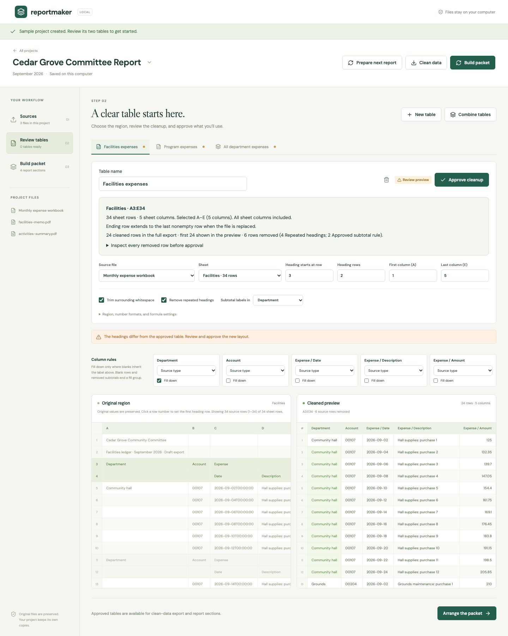Click file icon for activities-summary.pdf
Image resolution: width=508 pixels, height=636 pixels.
[x=13, y=234]
